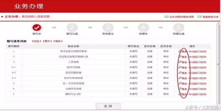Browse the 人员信息 form via 浏览
221x111 pixels.
coord(193,62)
